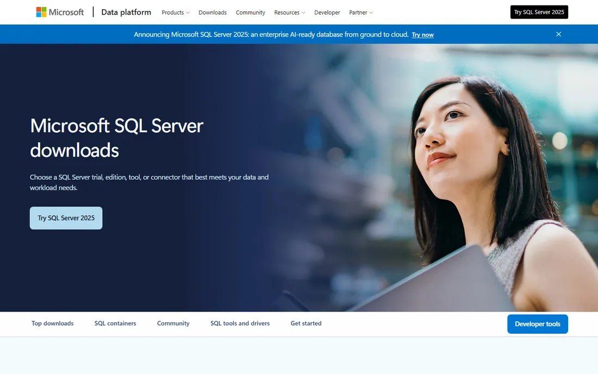Screen dimensions: 598x374
Task: Click the black Try SQL Server 2025 button
Action: (539, 12)
